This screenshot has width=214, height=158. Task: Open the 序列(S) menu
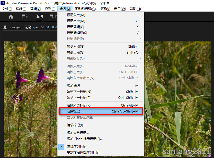point(50,9)
